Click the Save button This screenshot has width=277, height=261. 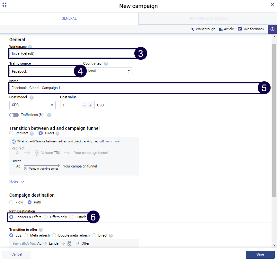click(x=260, y=255)
